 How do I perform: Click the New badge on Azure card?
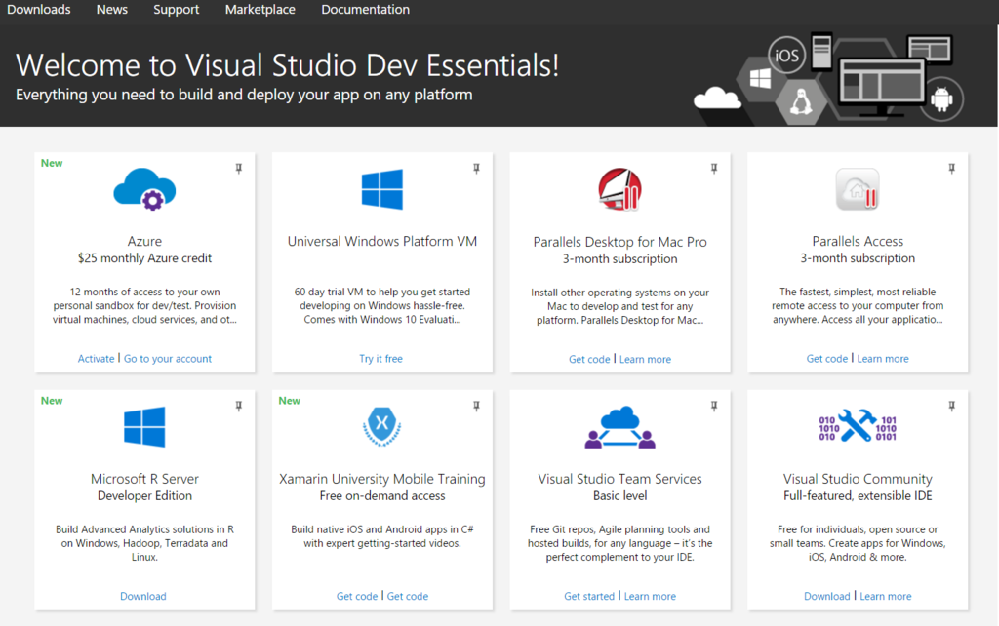point(52,163)
